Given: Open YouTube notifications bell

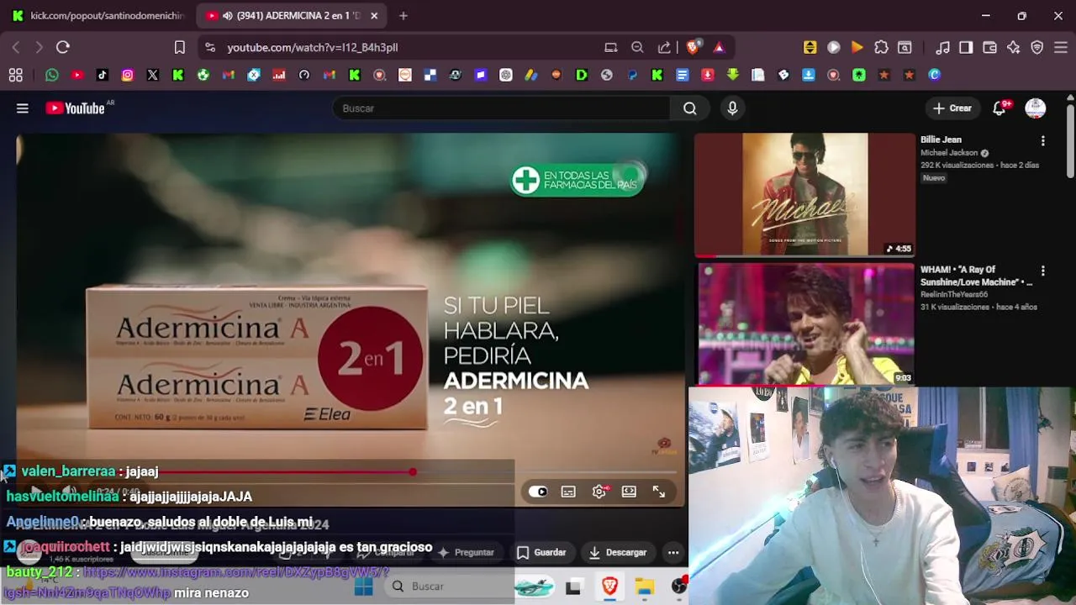Looking at the screenshot, I should pyautogui.click(x=1000, y=108).
